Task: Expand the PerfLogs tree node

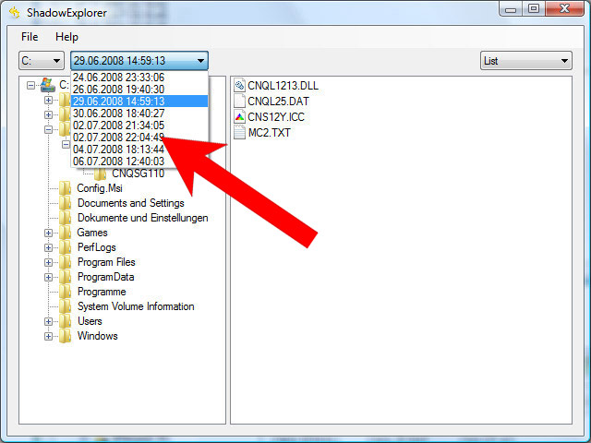Action: pos(48,247)
